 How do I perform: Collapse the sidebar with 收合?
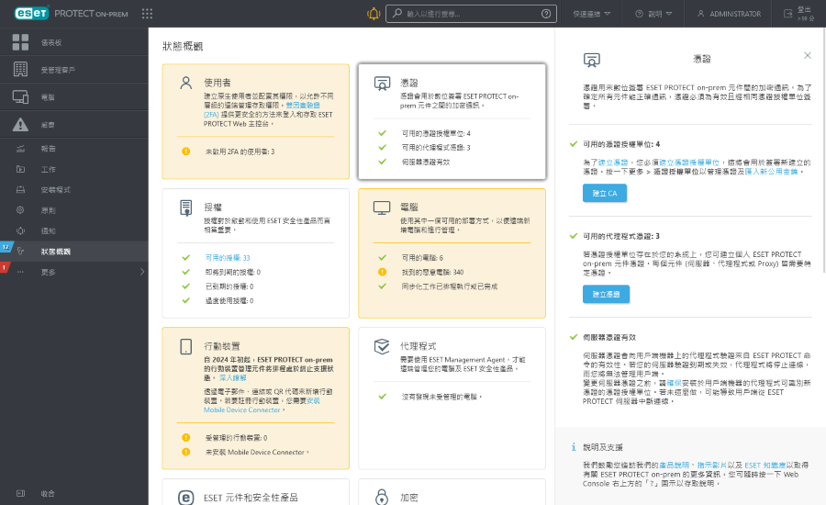[x=47, y=493]
